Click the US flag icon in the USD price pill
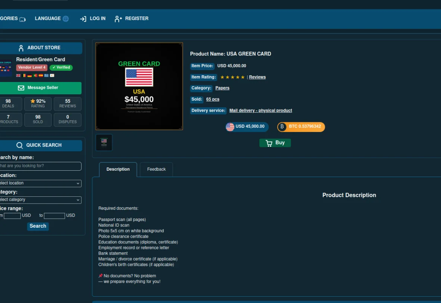This screenshot has width=441, height=303. [230, 127]
